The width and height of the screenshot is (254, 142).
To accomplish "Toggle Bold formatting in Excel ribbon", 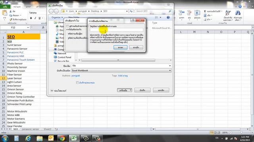I will click(x=31, y=18).
